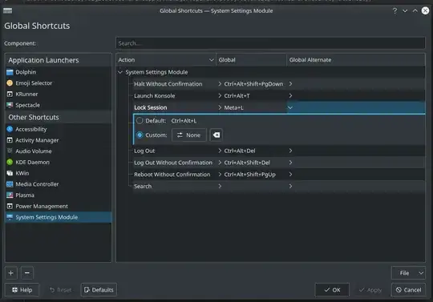Select the Spectacle icon in the list
This screenshot has height=302, width=433.
10,105
